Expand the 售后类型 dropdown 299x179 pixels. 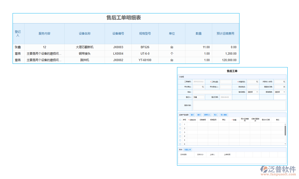click(x=257, y=92)
